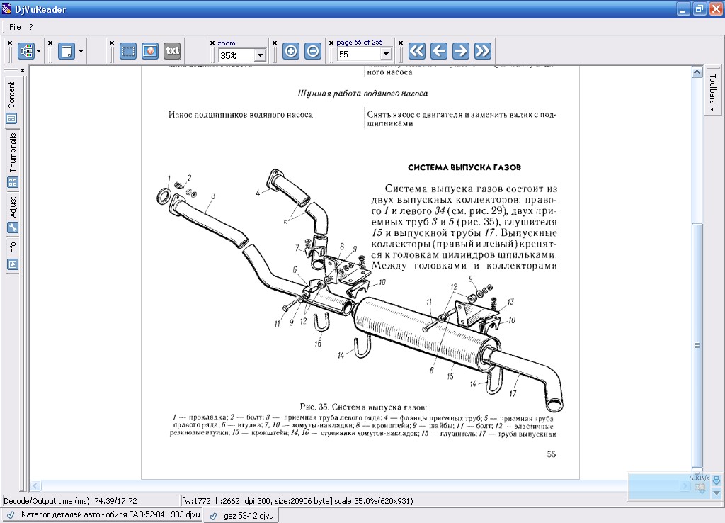725x523 pixels.
Task: Click the layout mode icon in toolbar
Action: [x=27, y=51]
